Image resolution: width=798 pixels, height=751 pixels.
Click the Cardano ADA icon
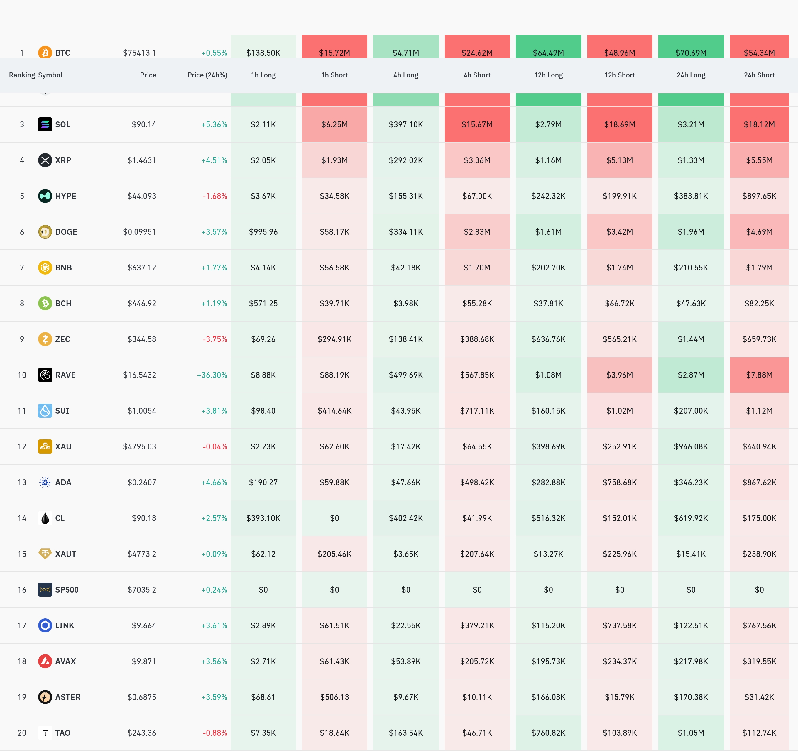click(45, 482)
